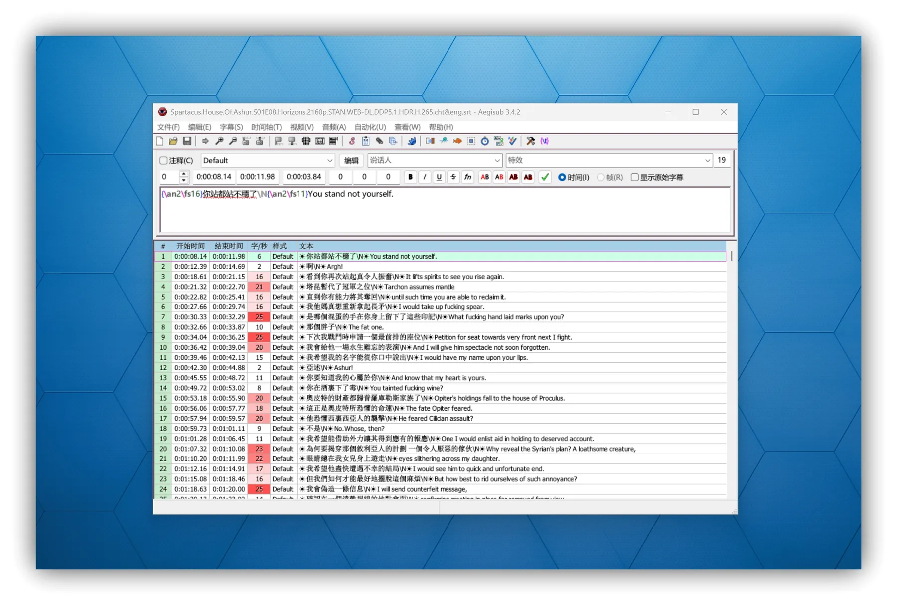
Task: Enable the 注释(C) comment checkbox
Action: 163,160
